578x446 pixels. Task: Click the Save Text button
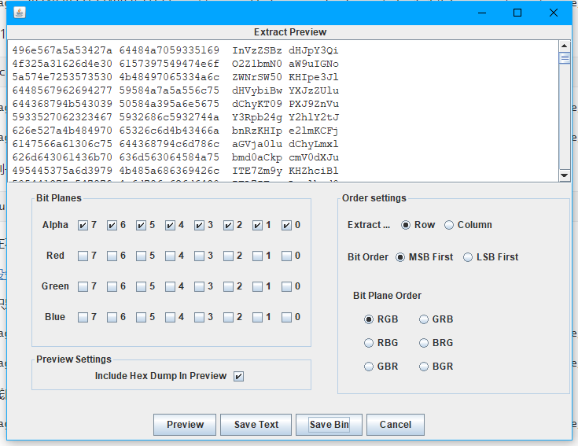tap(256, 425)
